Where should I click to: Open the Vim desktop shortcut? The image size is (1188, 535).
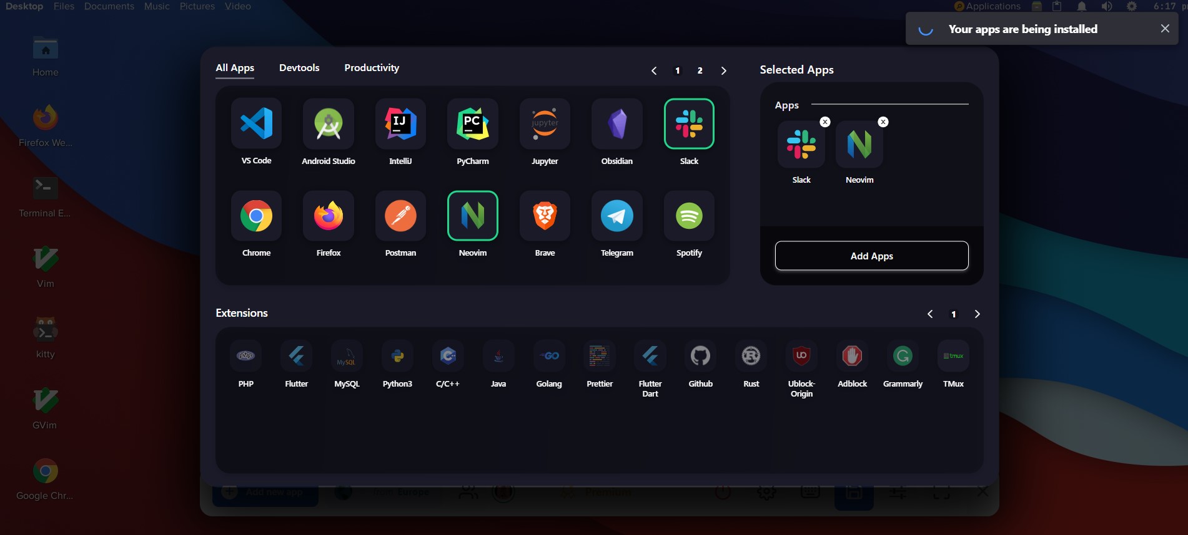coord(46,267)
